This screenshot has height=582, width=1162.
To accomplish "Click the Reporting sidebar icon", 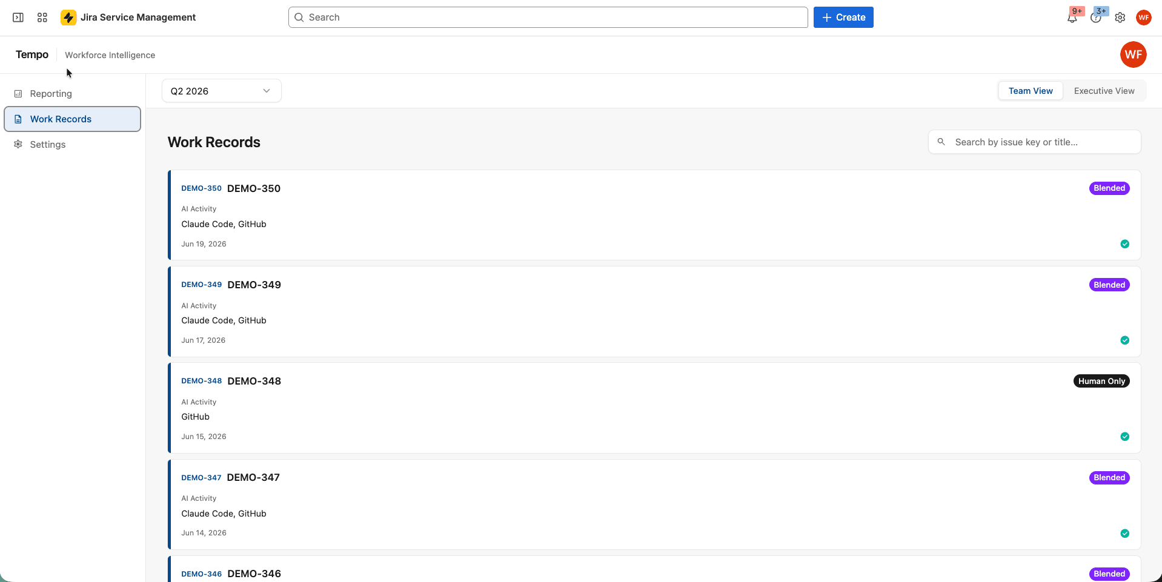I will click(18, 94).
